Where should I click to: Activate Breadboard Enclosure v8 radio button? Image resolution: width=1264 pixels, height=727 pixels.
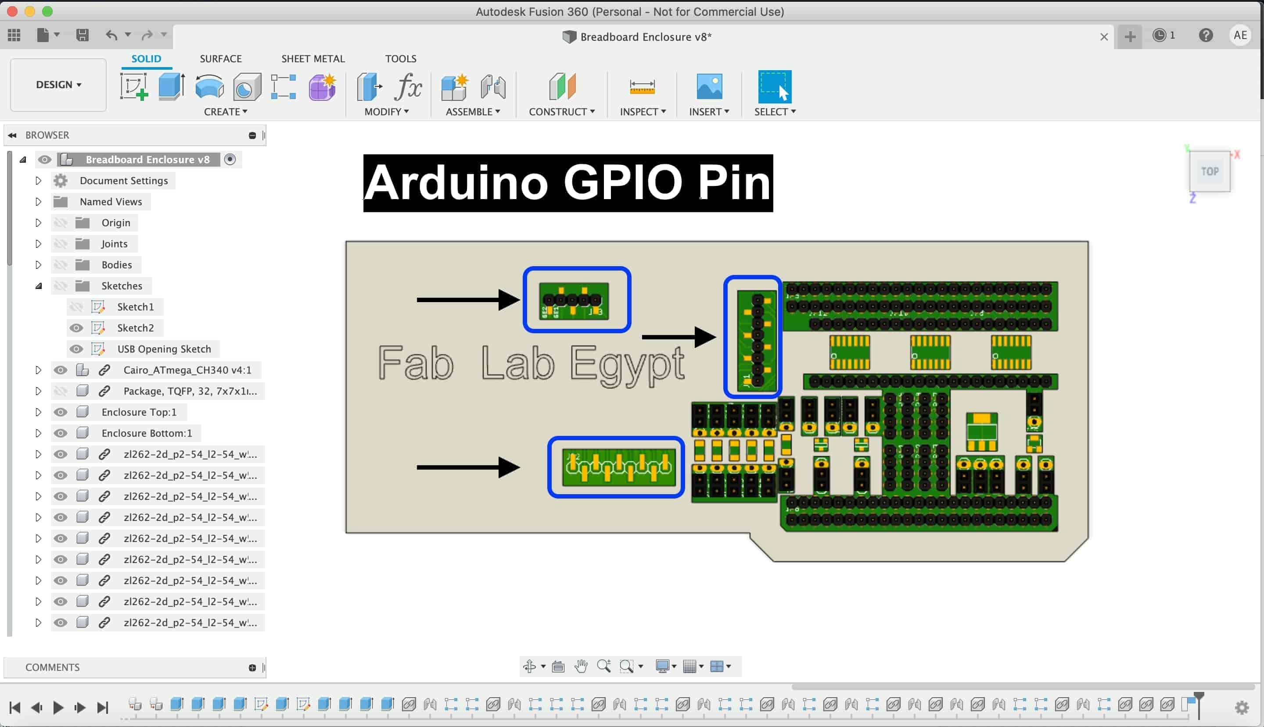pyautogui.click(x=230, y=159)
